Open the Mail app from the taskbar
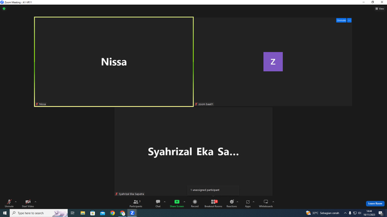Screen dimensions: 387x217 click(x=102, y=213)
